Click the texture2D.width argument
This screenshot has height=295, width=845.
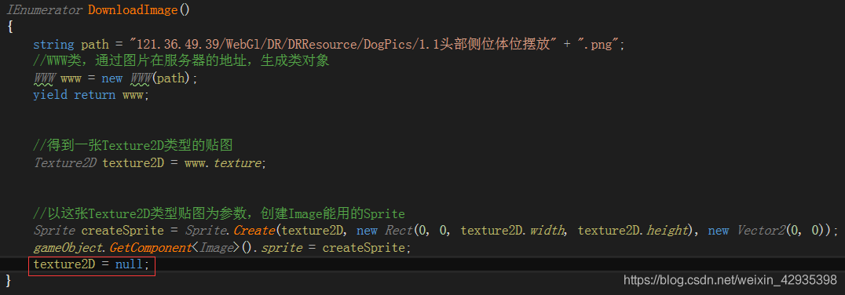[513, 231]
